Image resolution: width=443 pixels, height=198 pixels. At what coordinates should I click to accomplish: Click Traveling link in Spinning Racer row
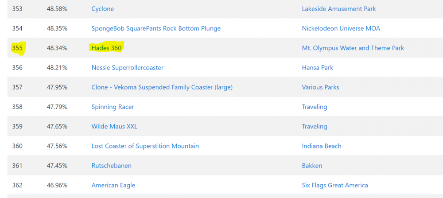(314, 107)
